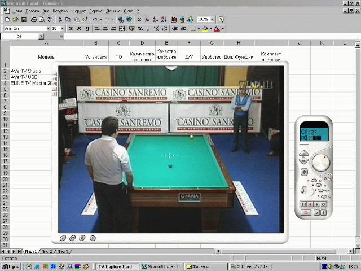Click the channel down button on the remote

(303, 161)
